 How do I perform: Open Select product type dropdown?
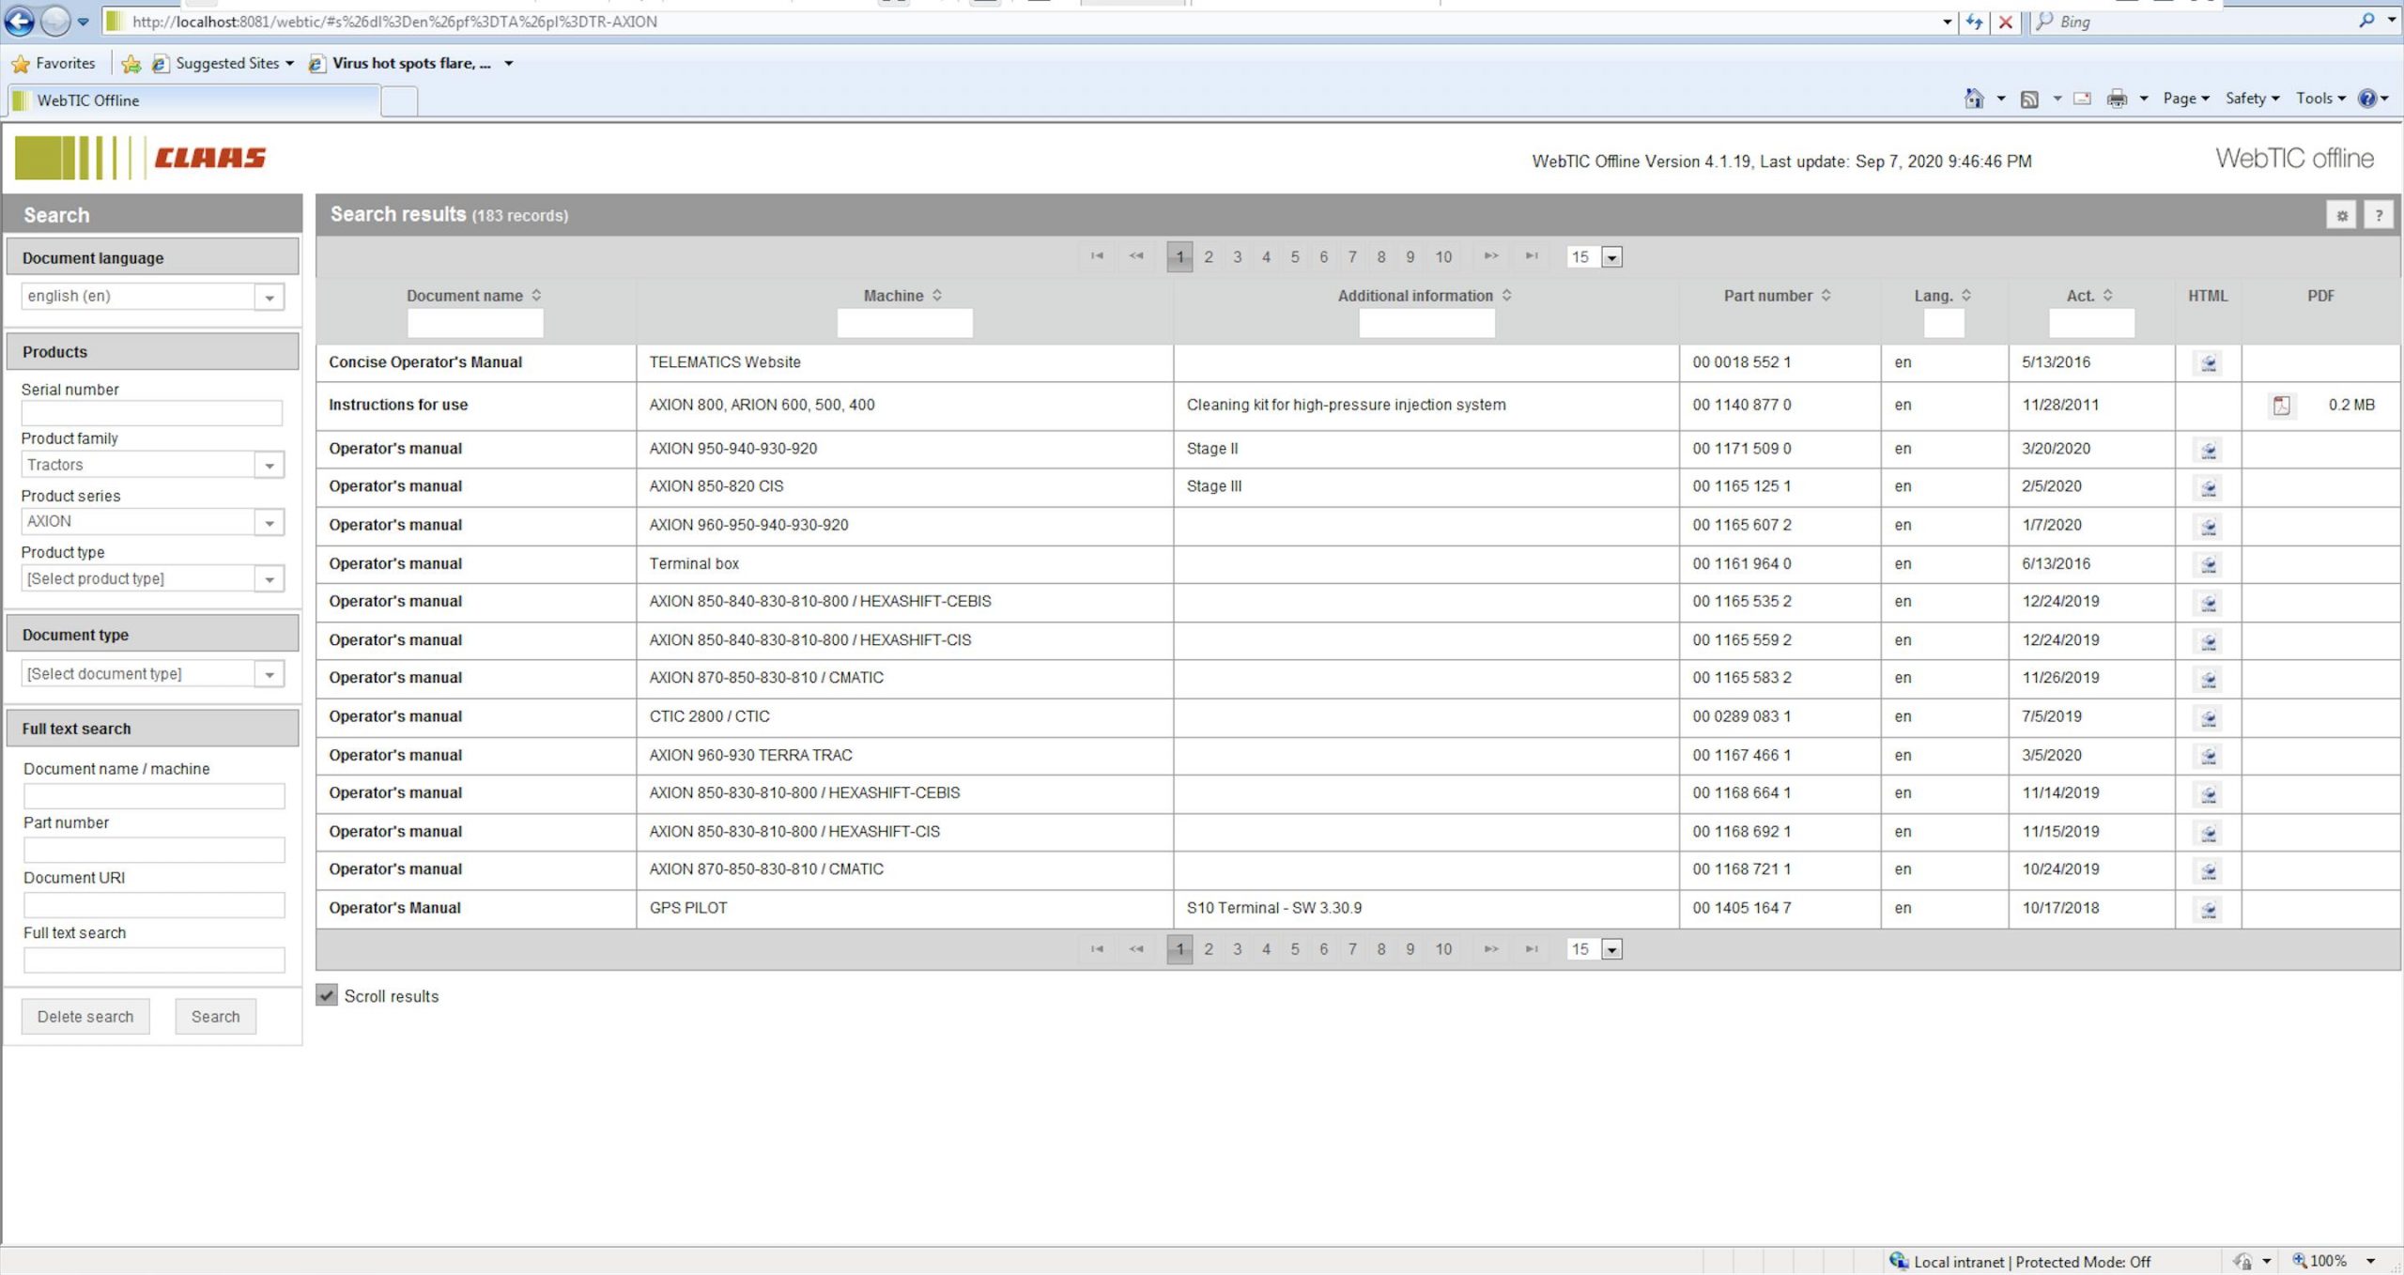click(269, 579)
